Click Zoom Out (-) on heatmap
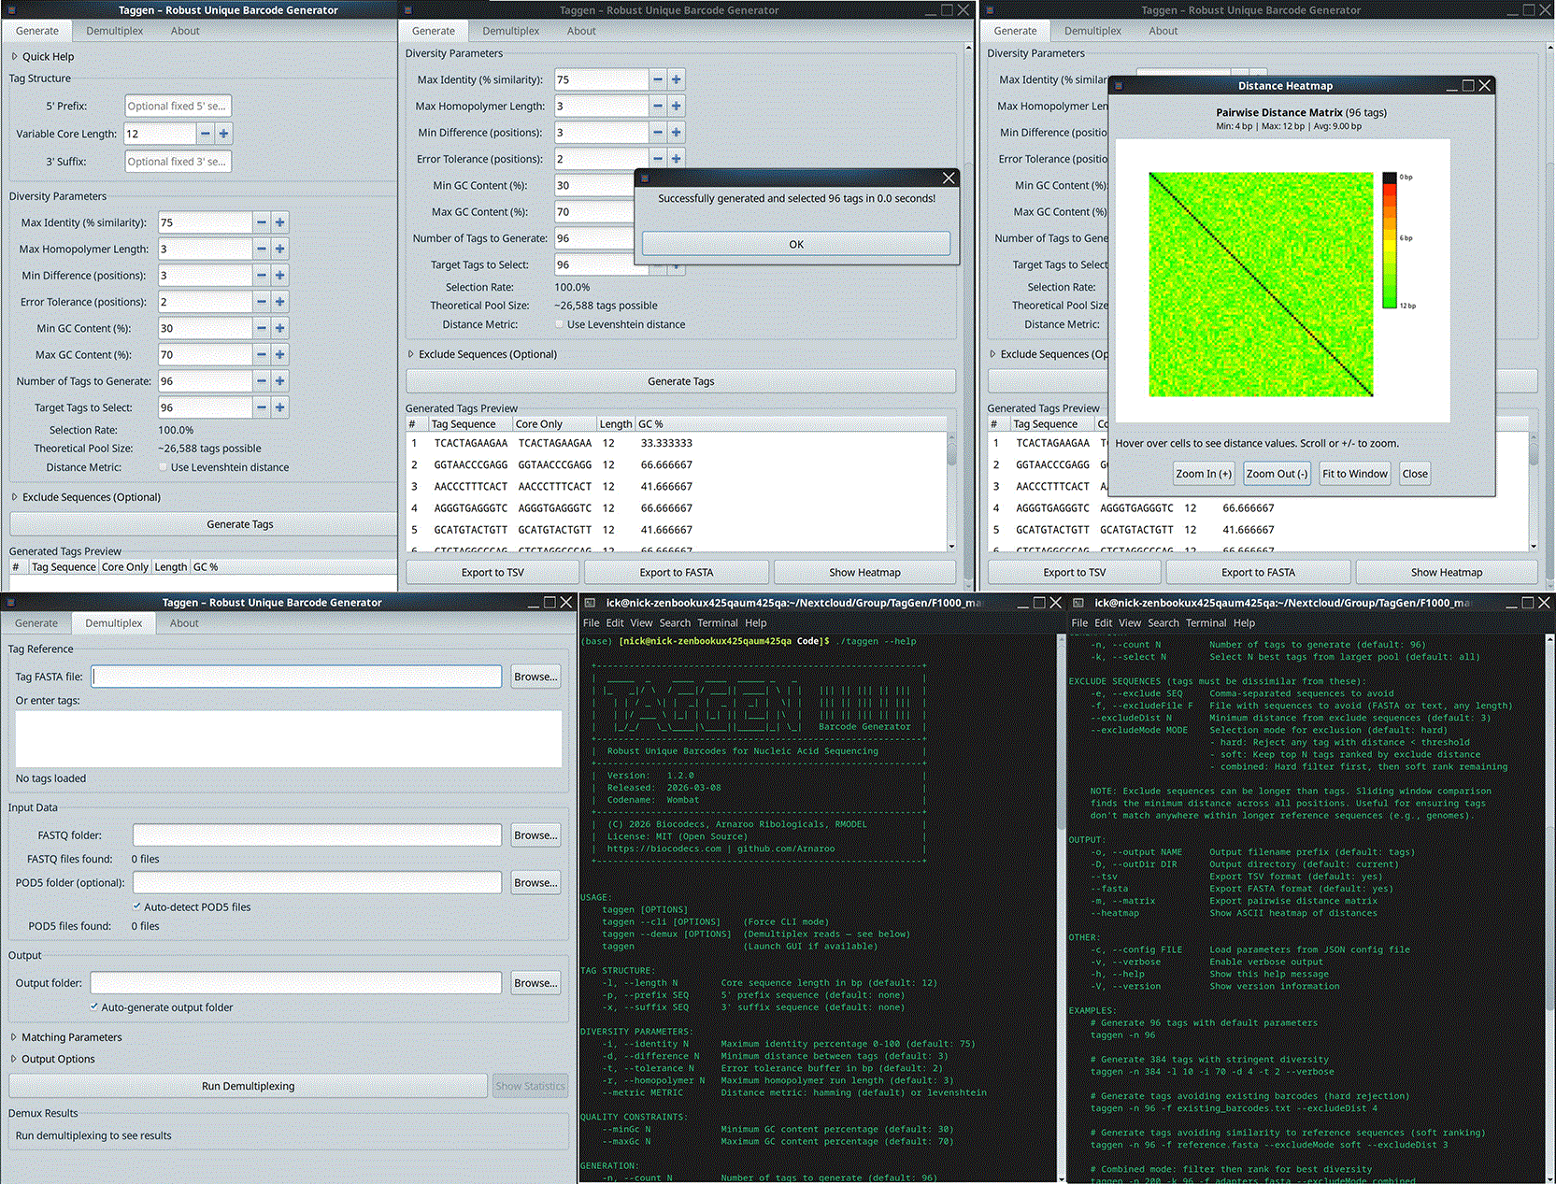The image size is (1556, 1184). coord(1277,474)
